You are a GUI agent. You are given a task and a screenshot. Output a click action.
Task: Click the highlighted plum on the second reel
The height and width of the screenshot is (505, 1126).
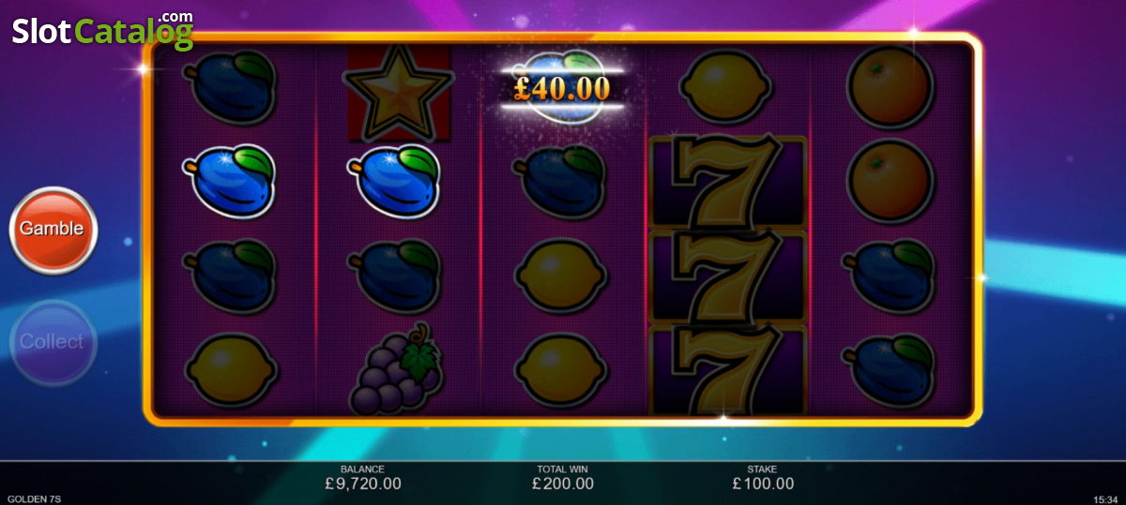pyautogui.click(x=397, y=179)
